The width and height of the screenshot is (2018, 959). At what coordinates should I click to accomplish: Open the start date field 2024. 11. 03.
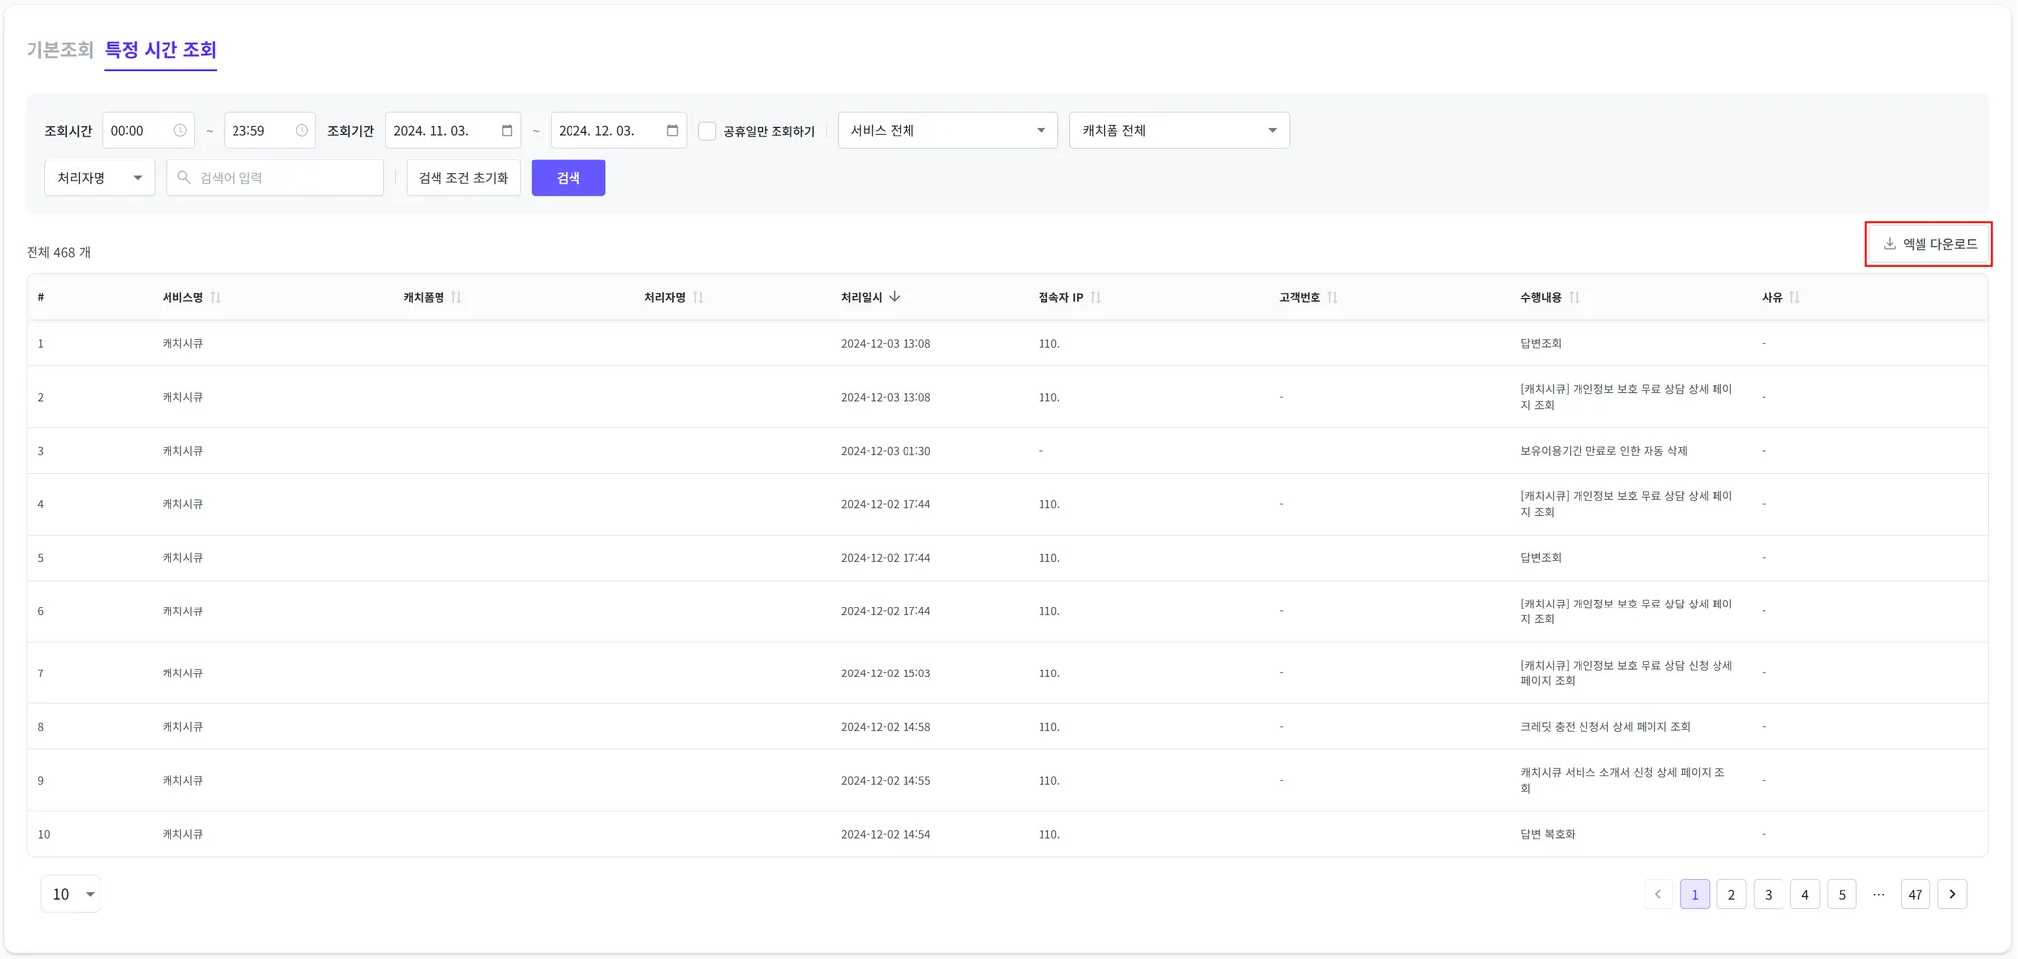tap(453, 131)
